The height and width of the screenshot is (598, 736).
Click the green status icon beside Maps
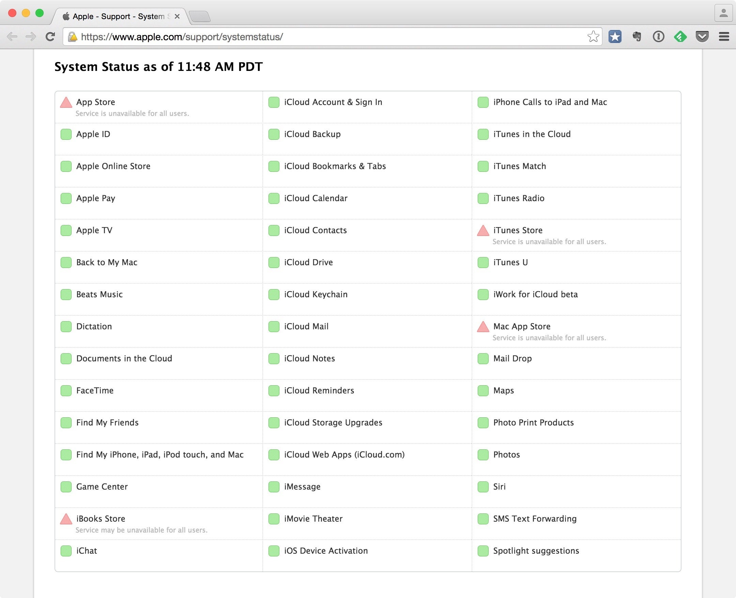[483, 391]
